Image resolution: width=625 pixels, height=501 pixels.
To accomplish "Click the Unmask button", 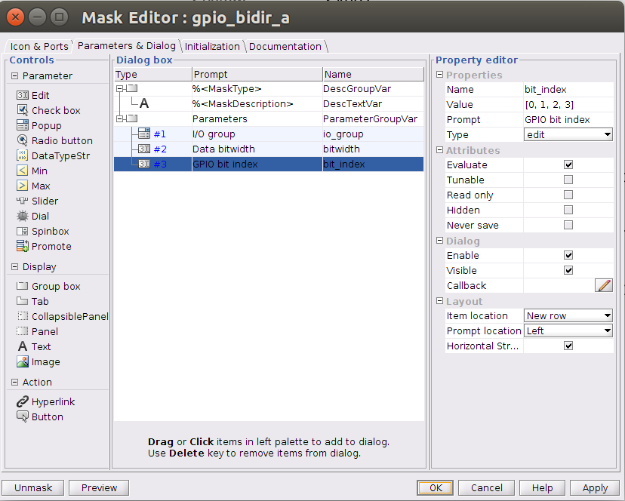I will pyautogui.click(x=33, y=488).
